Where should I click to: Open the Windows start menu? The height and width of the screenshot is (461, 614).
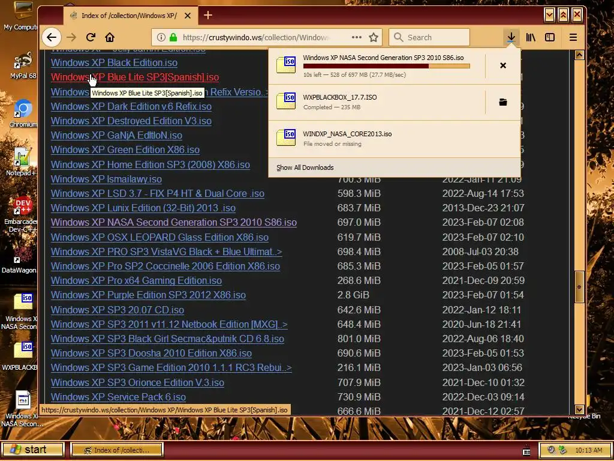click(32, 450)
